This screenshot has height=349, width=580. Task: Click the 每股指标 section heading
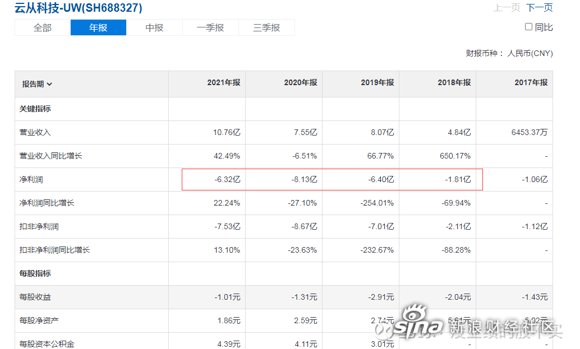point(35,274)
